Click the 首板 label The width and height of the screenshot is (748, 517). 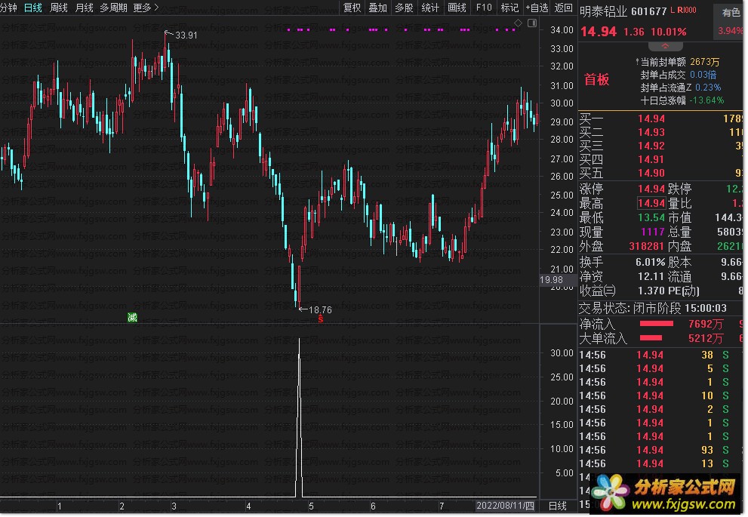(597, 79)
